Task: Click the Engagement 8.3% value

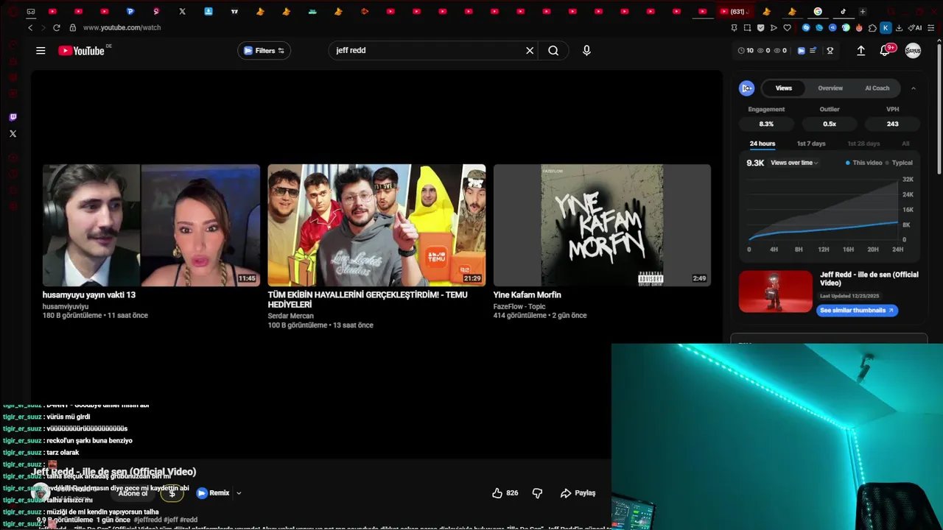Action: (x=766, y=124)
